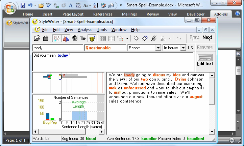Viewport: 244px width, 146px height.
Task: Click the 'today' suggestion link
Action: coord(63,55)
